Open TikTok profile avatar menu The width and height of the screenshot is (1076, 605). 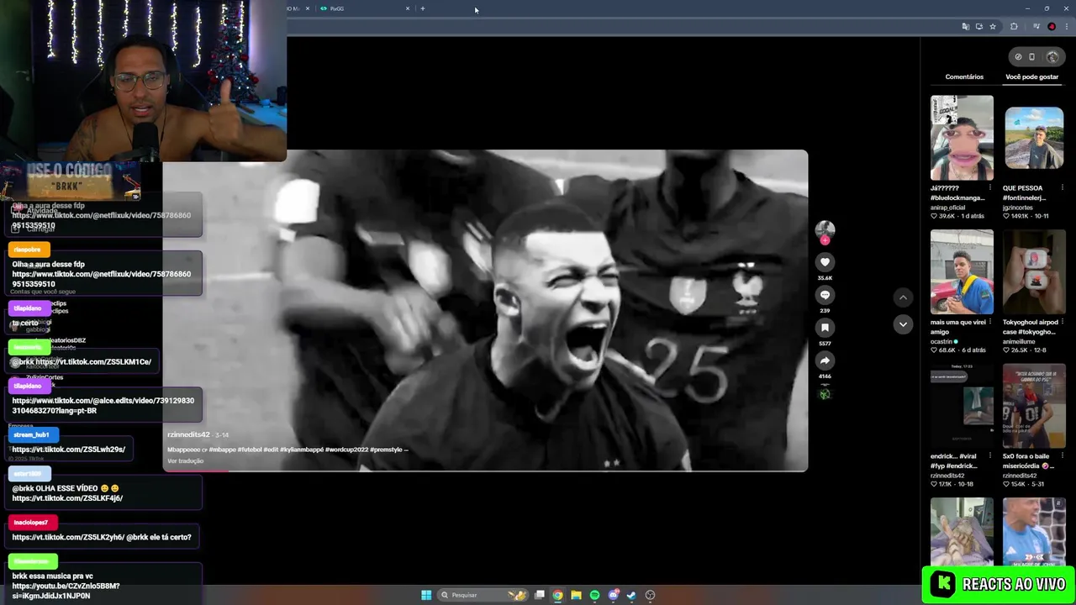1052,57
